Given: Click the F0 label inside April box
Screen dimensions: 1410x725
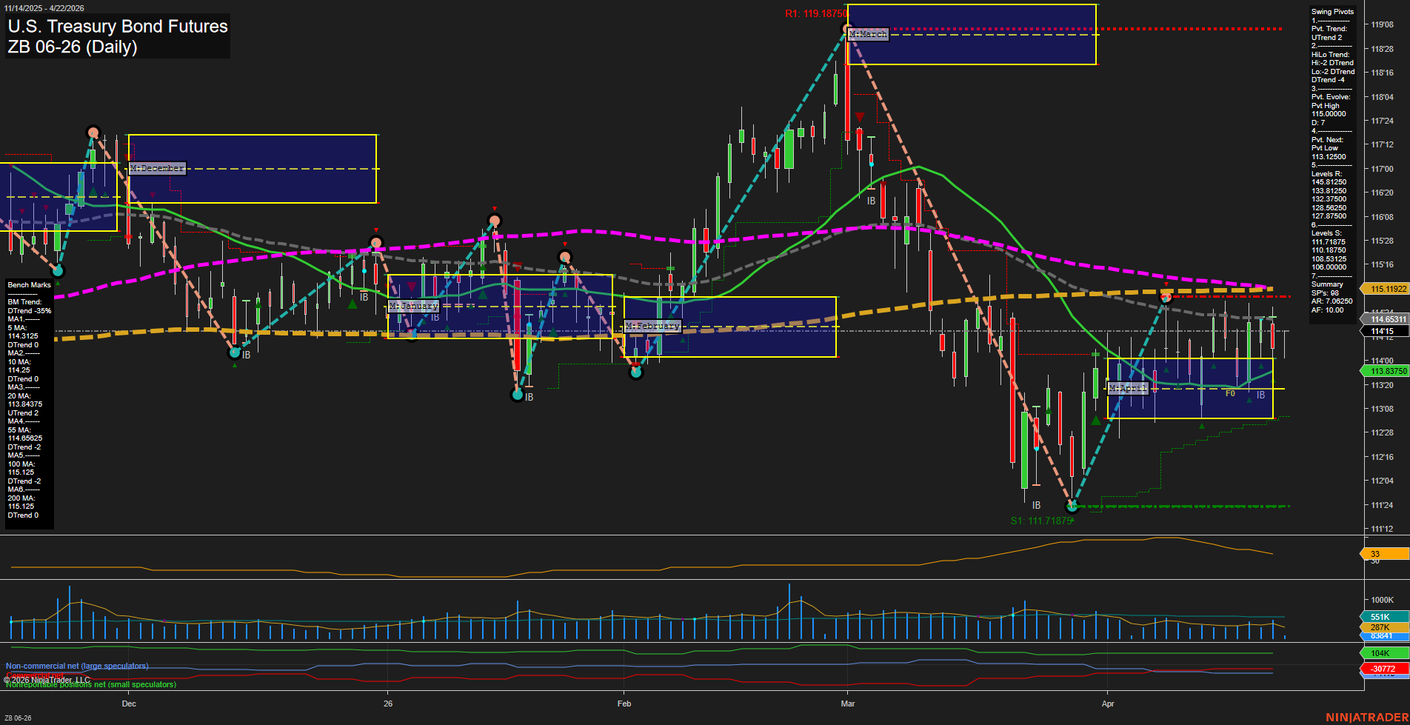Looking at the screenshot, I should tap(1230, 394).
